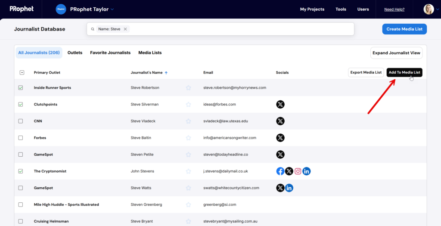The width and height of the screenshot is (441, 226).
Task: Open Steve Silverman's X profile icon
Action: coord(280,105)
